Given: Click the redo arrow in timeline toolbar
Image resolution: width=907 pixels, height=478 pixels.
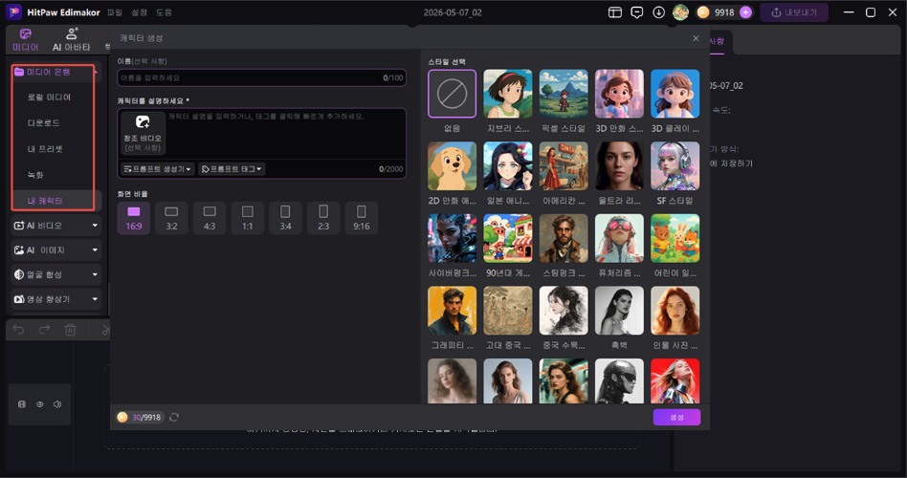Looking at the screenshot, I should click(x=45, y=330).
